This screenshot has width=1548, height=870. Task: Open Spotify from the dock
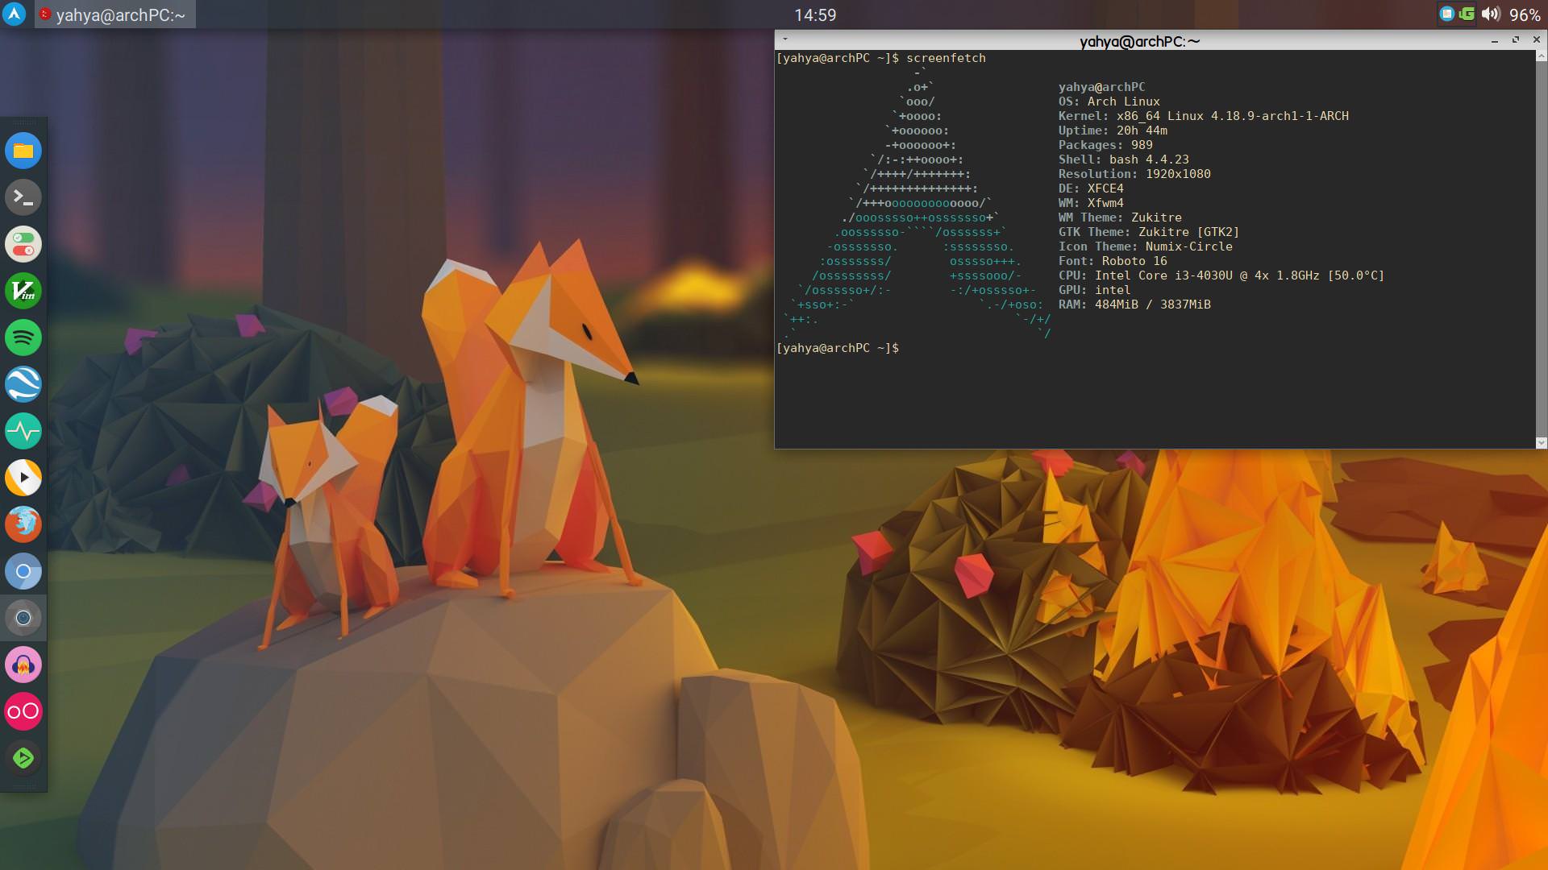(23, 338)
